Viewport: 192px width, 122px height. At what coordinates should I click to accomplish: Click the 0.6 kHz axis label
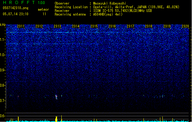pos(2,116)
